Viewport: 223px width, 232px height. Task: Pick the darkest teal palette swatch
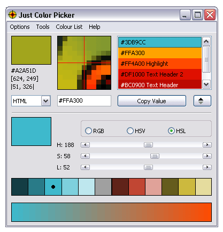[20, 187]
